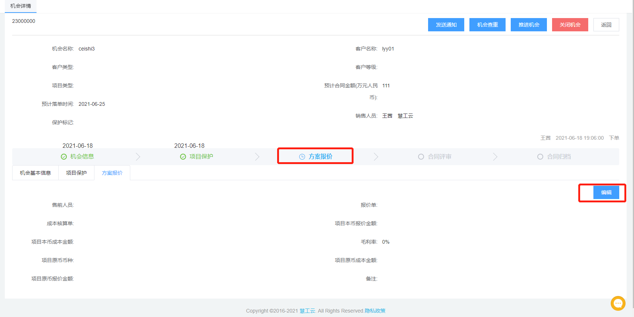Click chevron arrow after 机会信息 step
This screenshot has width=634, height=317.
pyautogui.click(x=138, y=157)
